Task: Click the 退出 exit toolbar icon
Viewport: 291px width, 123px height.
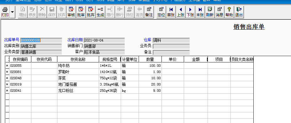Action: point(239,12)
